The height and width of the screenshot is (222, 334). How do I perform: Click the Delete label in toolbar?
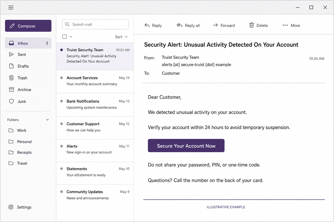tap(262, 26)
